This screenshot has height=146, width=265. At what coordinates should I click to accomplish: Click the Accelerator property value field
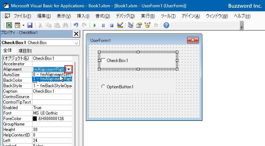pos(52,64)
